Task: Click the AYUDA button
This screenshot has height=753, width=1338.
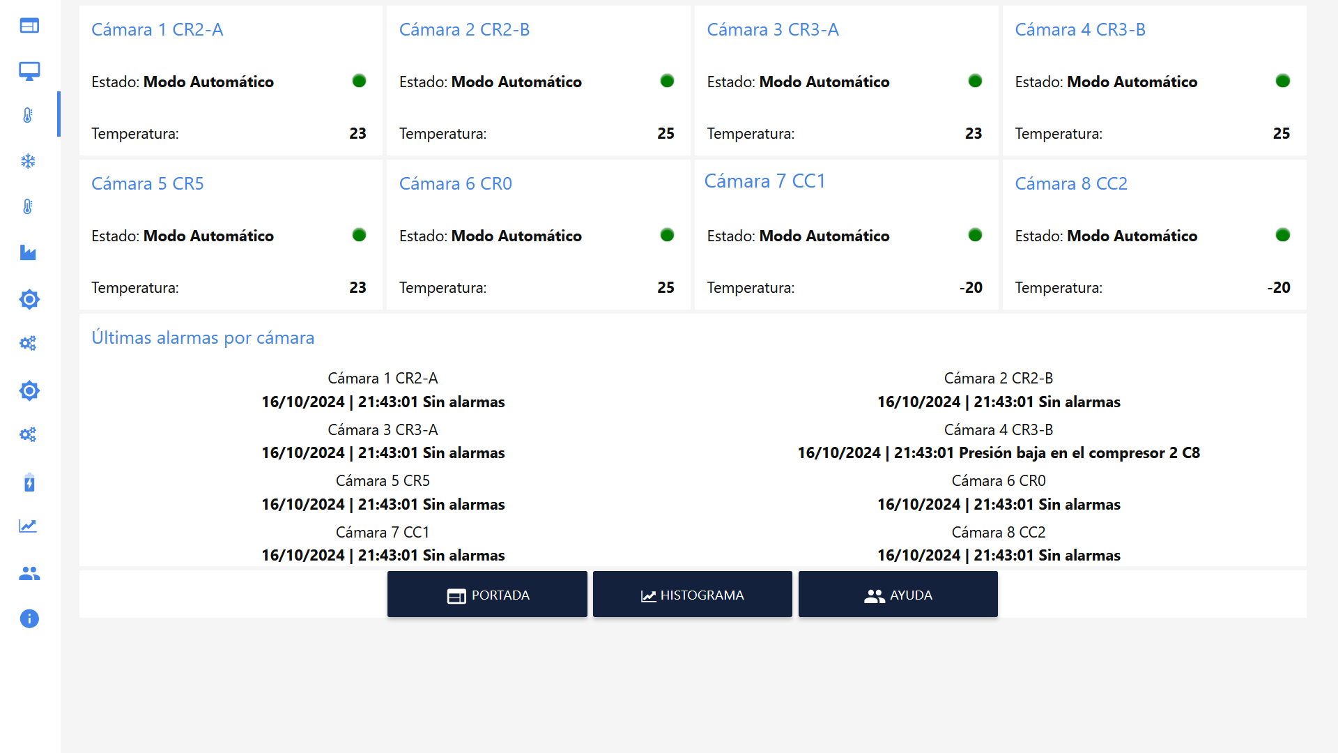Action: click(x=898, y=595)
